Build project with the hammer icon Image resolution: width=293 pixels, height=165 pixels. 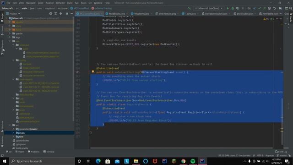[189, 8]
